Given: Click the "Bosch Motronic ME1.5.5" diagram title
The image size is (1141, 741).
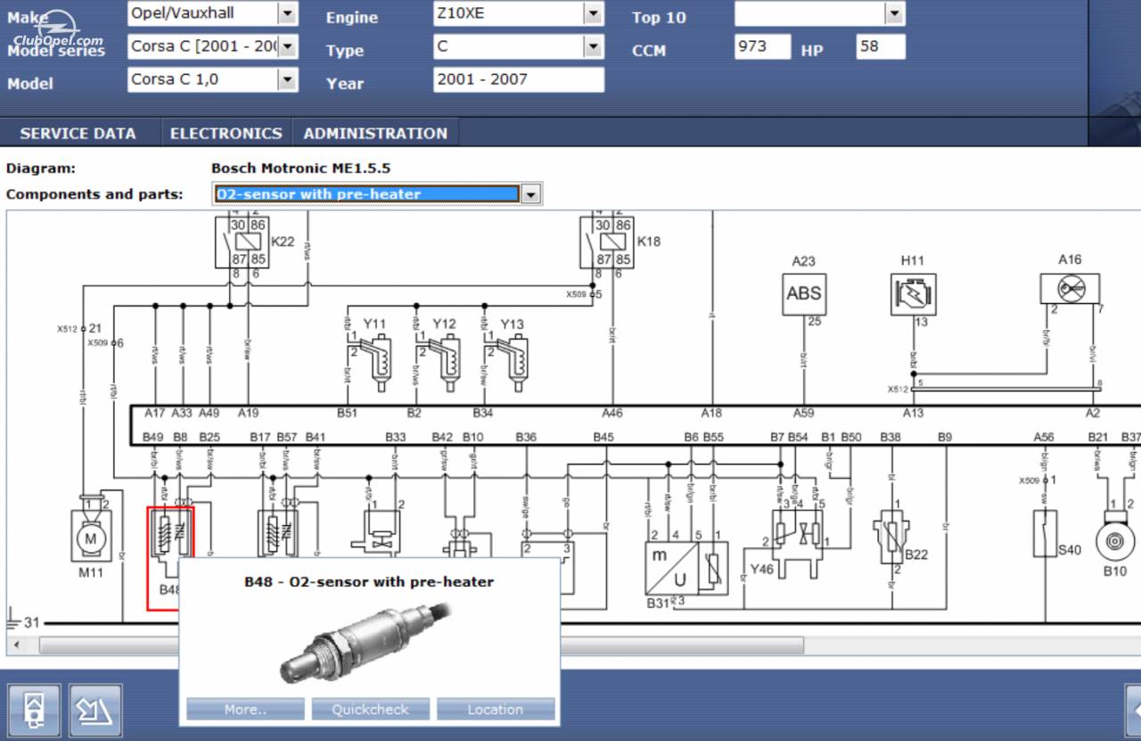Looking at the screenshot, I should pos(300,168).
